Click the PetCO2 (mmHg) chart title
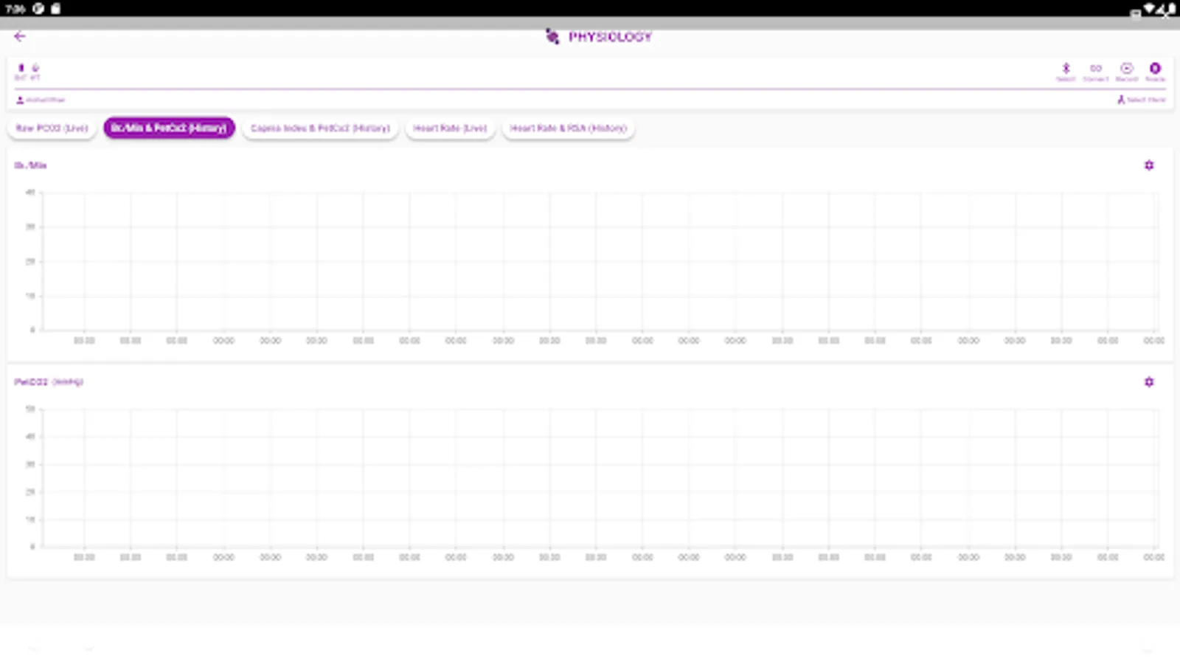 point(49,382)
